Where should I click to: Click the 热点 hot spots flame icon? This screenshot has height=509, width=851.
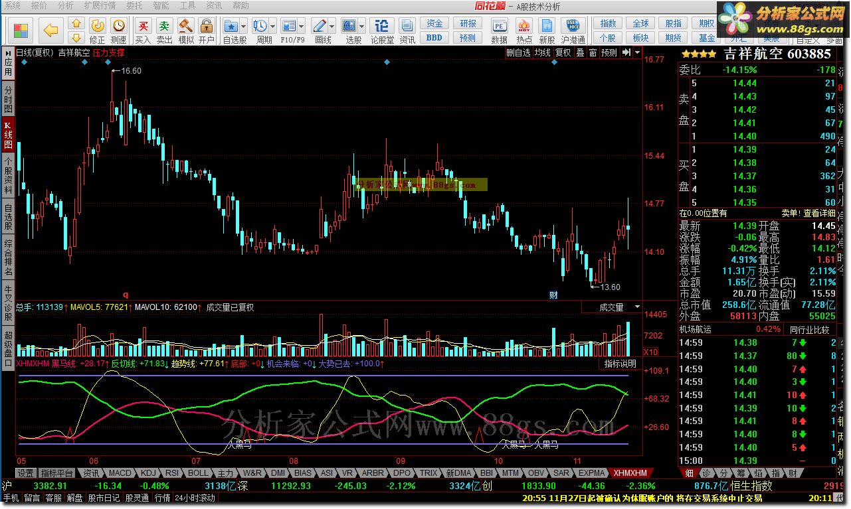524,26
